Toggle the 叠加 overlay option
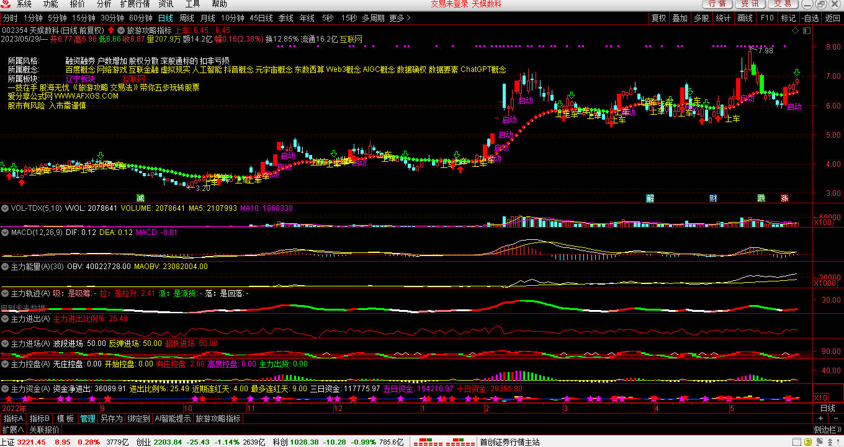 pyautogui.click(x=680, y=18)
